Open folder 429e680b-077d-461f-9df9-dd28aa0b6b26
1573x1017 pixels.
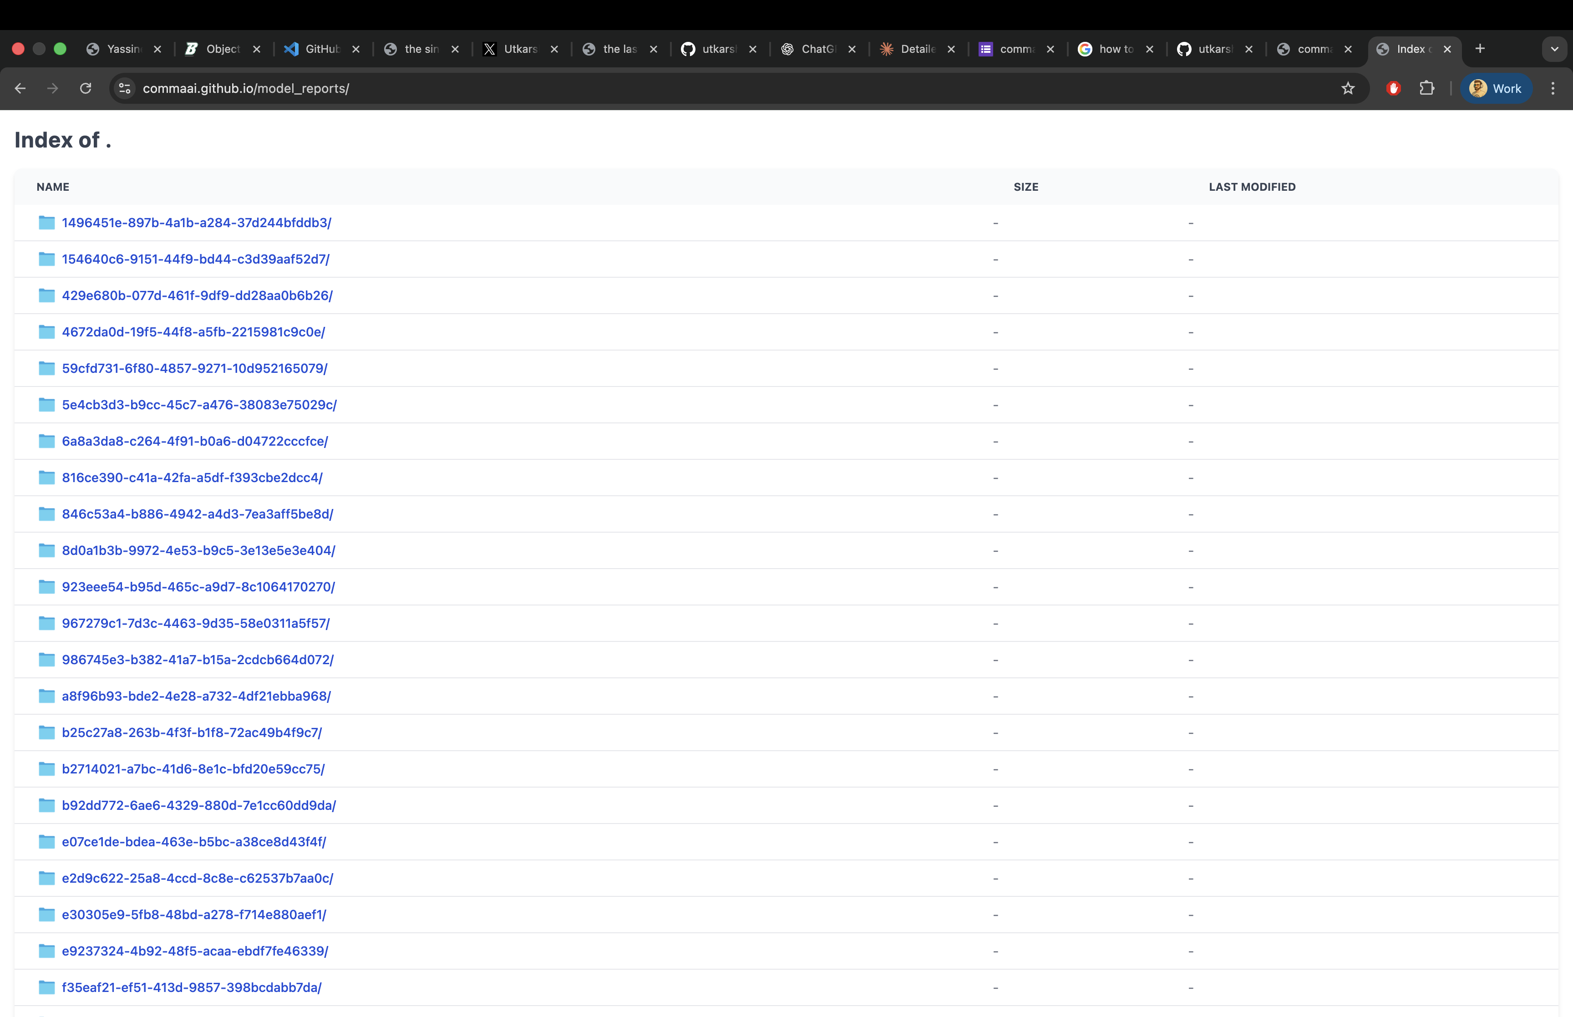point(198,295)
